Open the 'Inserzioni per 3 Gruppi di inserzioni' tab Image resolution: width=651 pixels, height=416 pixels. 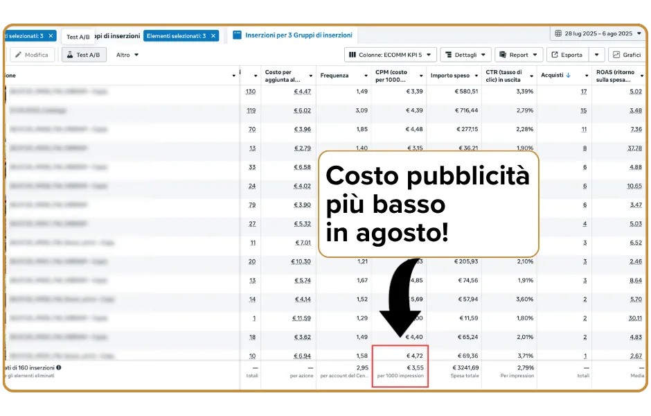point(292,35)
